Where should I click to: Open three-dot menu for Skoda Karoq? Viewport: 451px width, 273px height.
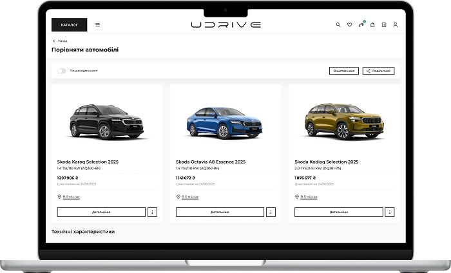[x=153, y=212]
